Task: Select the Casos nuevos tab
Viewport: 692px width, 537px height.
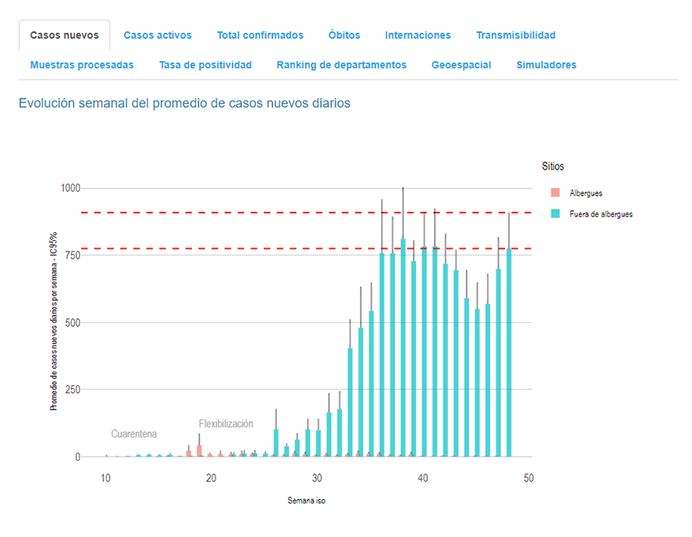Action: (64, 35)
